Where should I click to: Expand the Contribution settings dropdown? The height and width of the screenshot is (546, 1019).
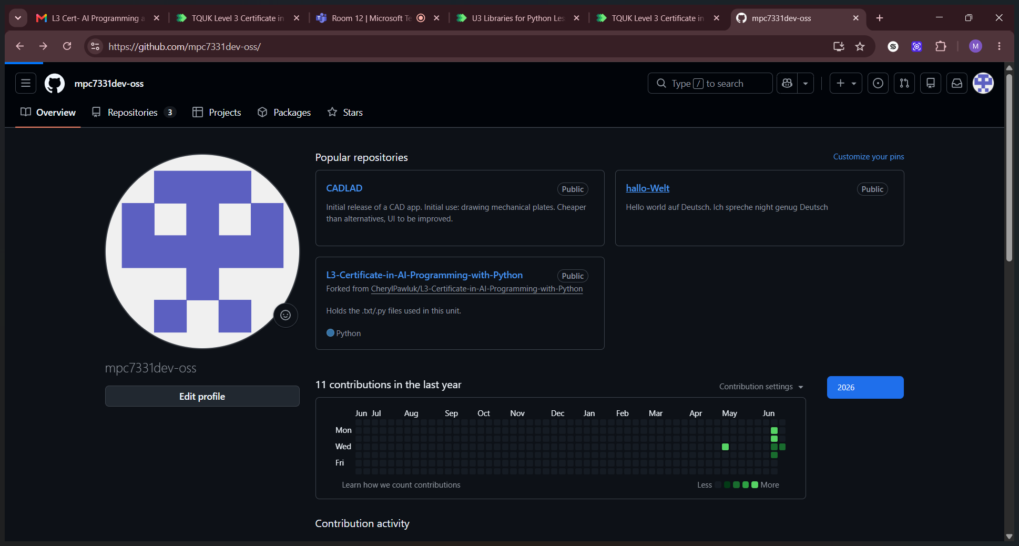click(761, 387)
